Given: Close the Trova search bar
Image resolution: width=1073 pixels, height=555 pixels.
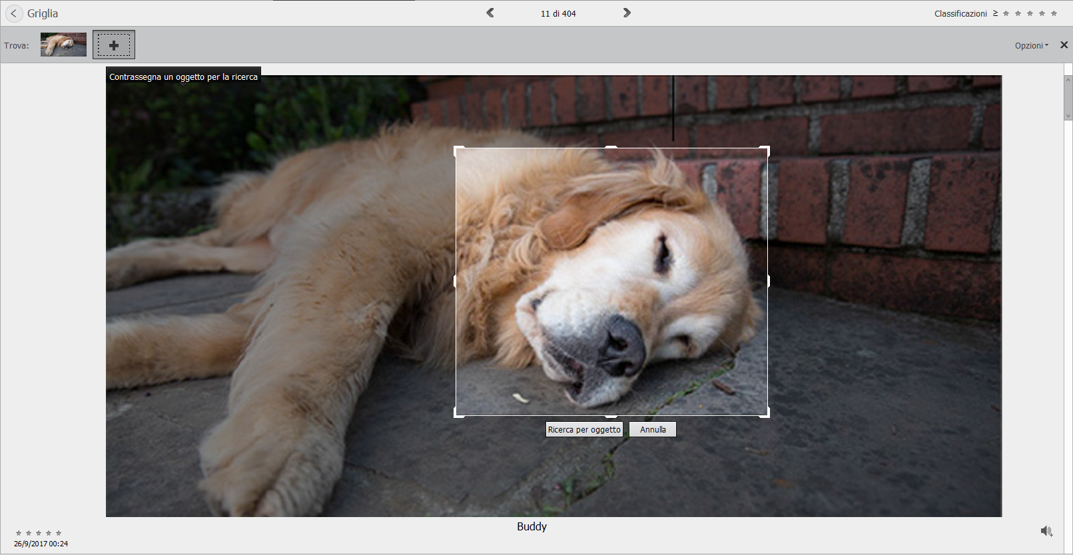Looking at the screenshot, I should 1064,45.
